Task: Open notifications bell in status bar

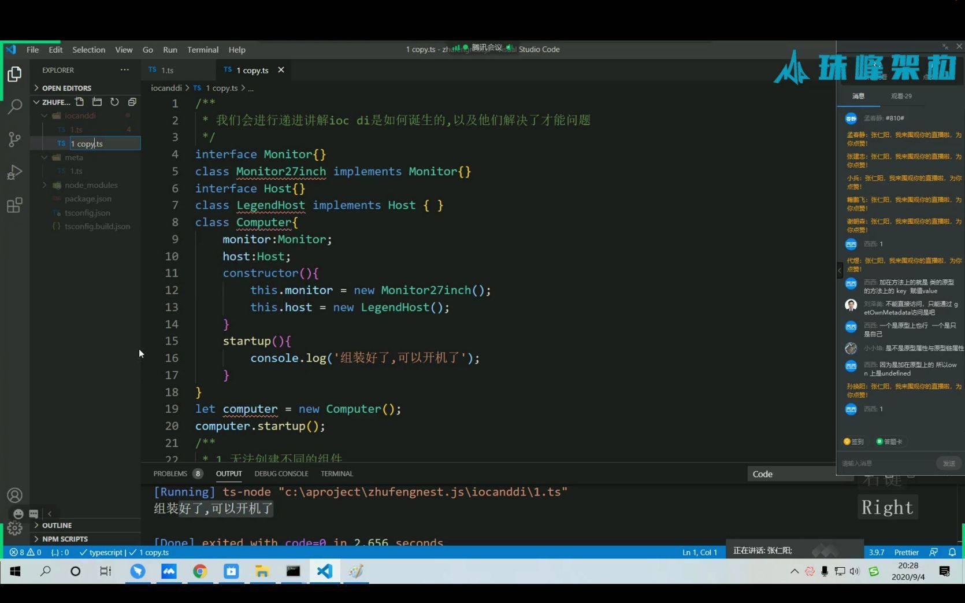Action: tap(952, 552)
